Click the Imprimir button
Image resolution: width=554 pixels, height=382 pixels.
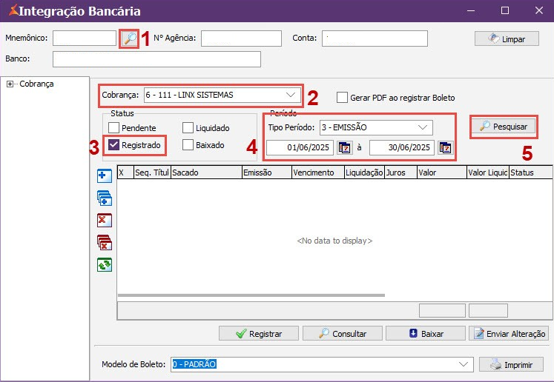[511, 364]
